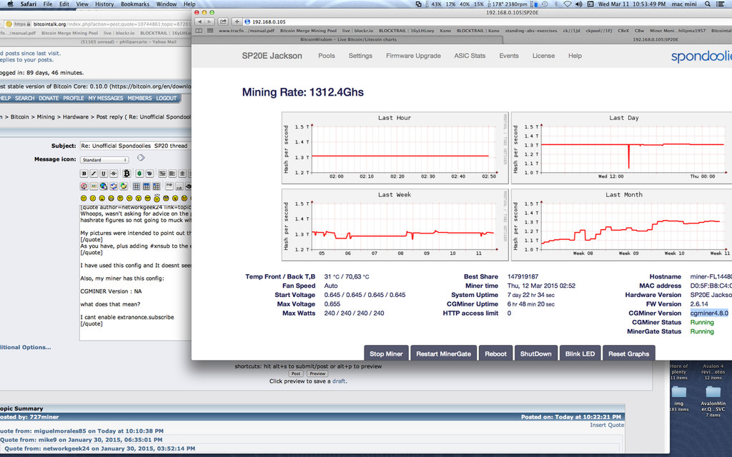Click the Reset Graphs button
732x457 pixels.
(629, 353)
